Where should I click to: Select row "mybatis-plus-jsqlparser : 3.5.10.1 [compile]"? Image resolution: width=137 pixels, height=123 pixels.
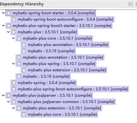49,95
